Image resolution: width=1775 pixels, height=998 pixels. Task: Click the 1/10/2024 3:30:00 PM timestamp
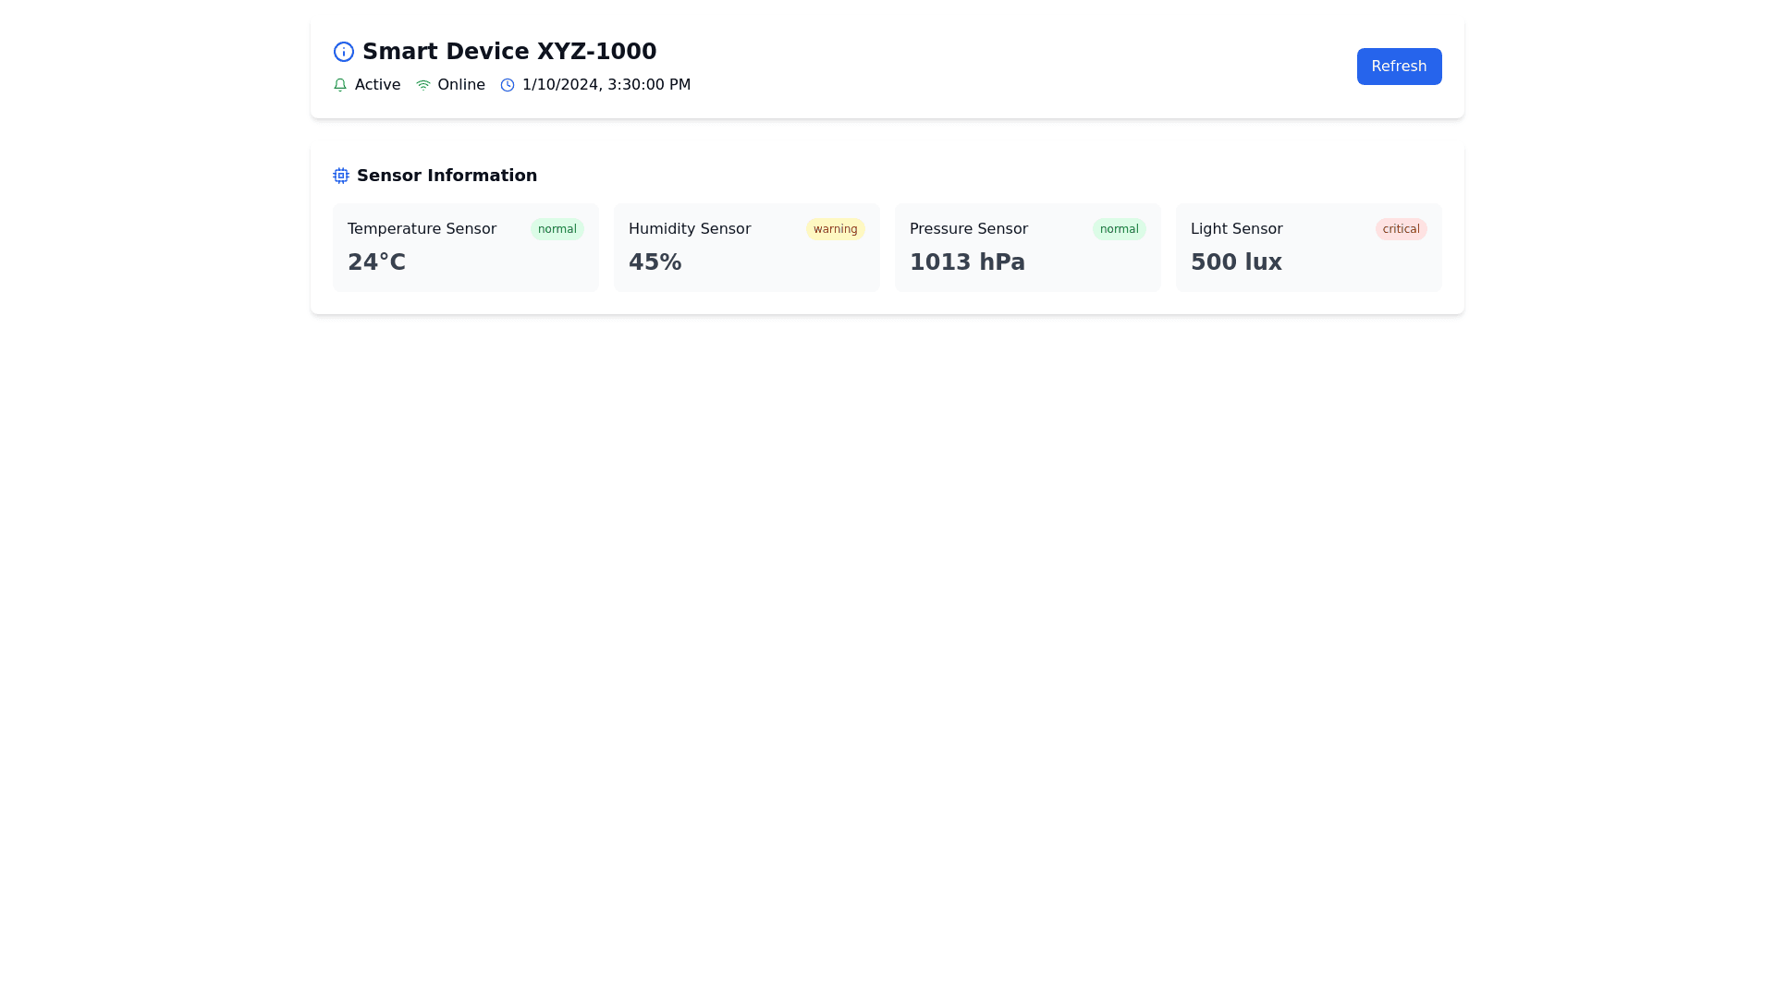click(x=606, y=85)
